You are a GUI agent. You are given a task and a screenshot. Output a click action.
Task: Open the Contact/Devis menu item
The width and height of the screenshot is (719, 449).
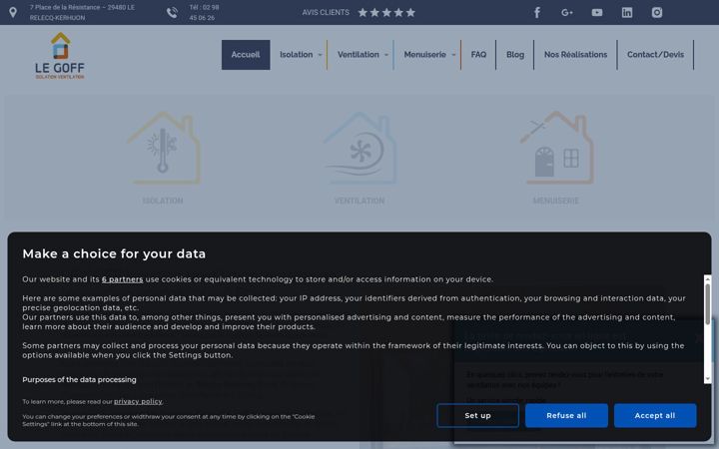coord(655,55)
